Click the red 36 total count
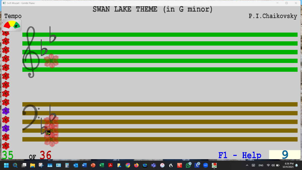The image size is (302, 170). point(45,155)
